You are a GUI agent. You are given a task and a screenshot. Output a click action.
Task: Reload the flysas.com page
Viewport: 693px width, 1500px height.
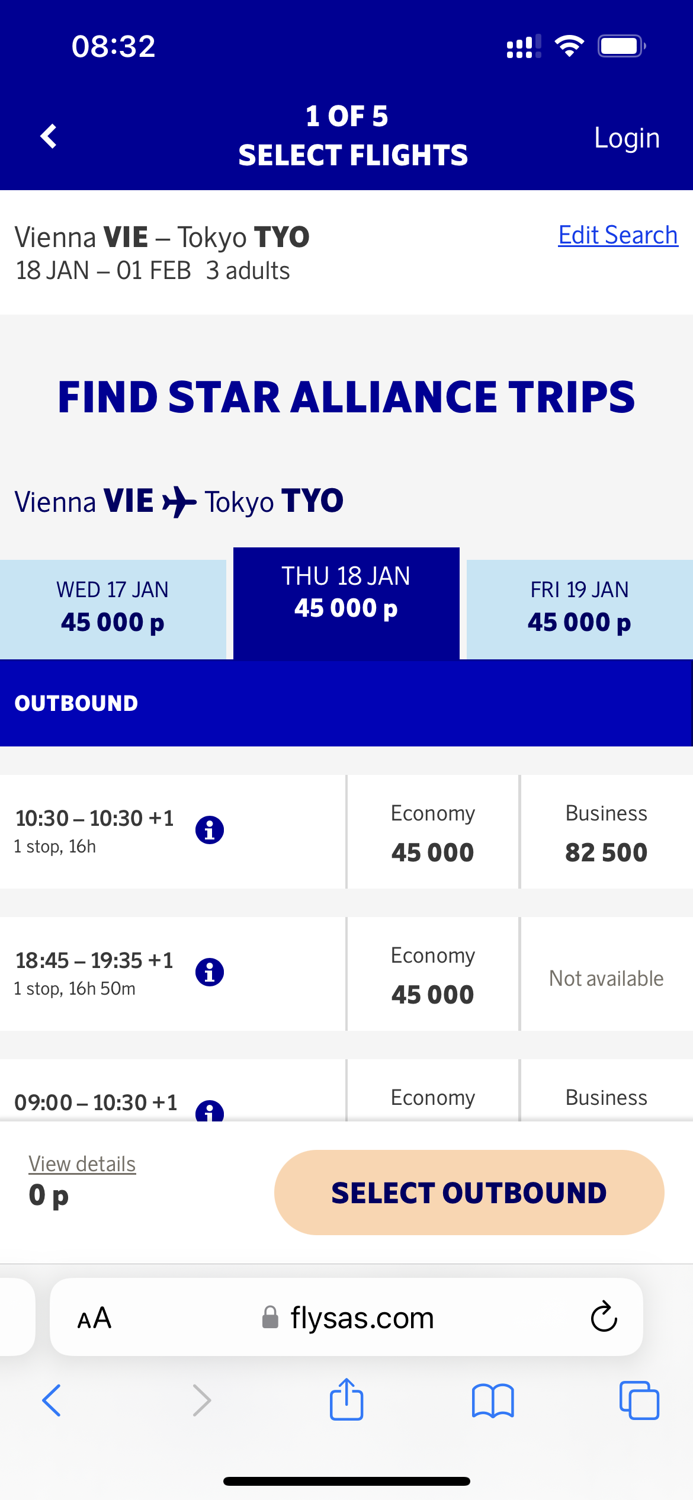[604, 1317]
